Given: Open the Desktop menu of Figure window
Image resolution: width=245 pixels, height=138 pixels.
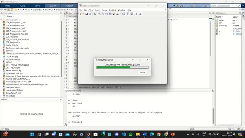Looking at the screenshot, I should [113, 10].
